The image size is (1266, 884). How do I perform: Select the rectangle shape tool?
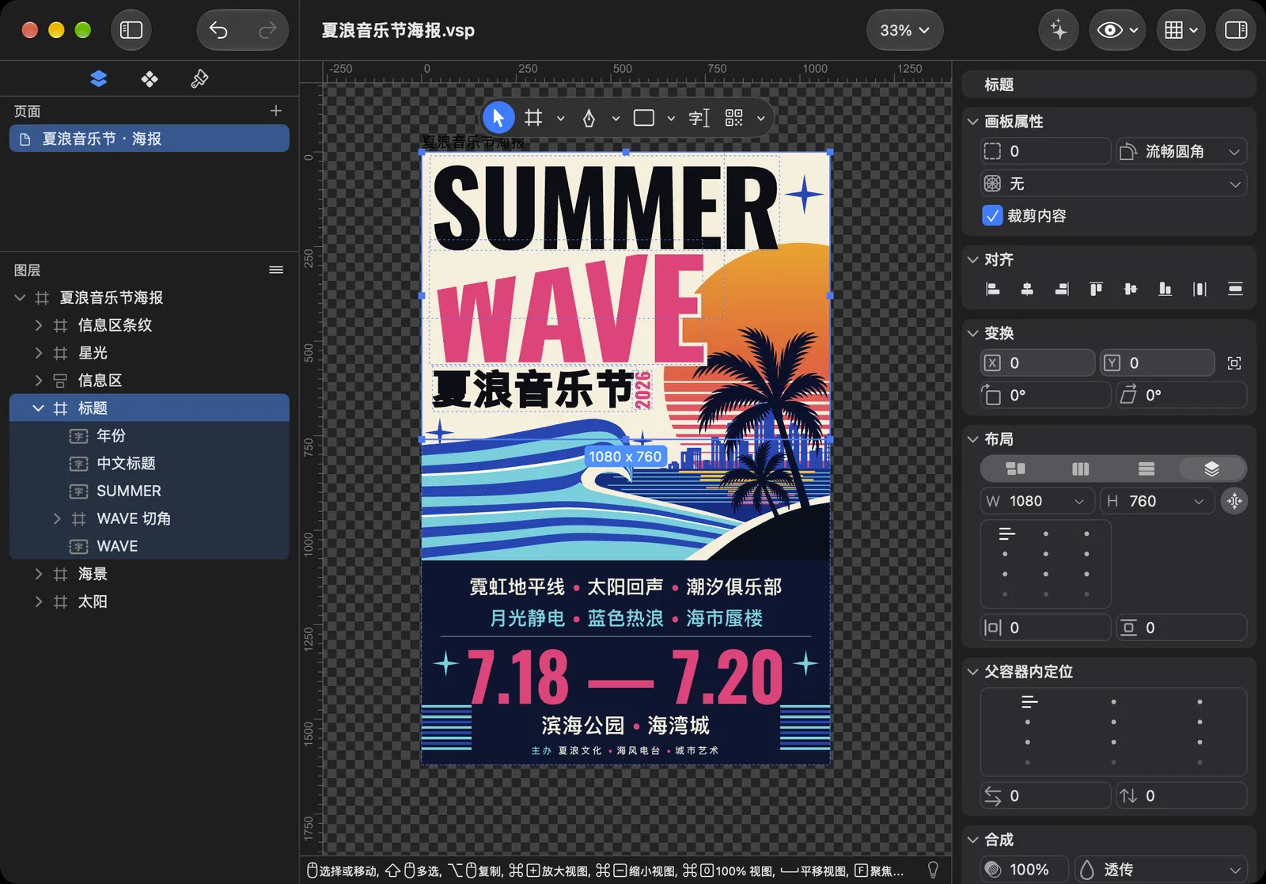pyautogui.click(x=644, y=118)
